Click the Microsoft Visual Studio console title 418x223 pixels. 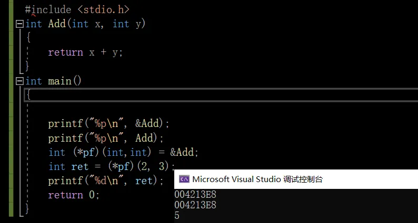pos(257,179)
